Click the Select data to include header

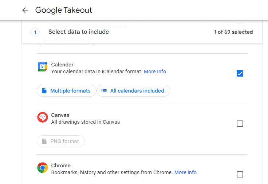coord(79,32)
